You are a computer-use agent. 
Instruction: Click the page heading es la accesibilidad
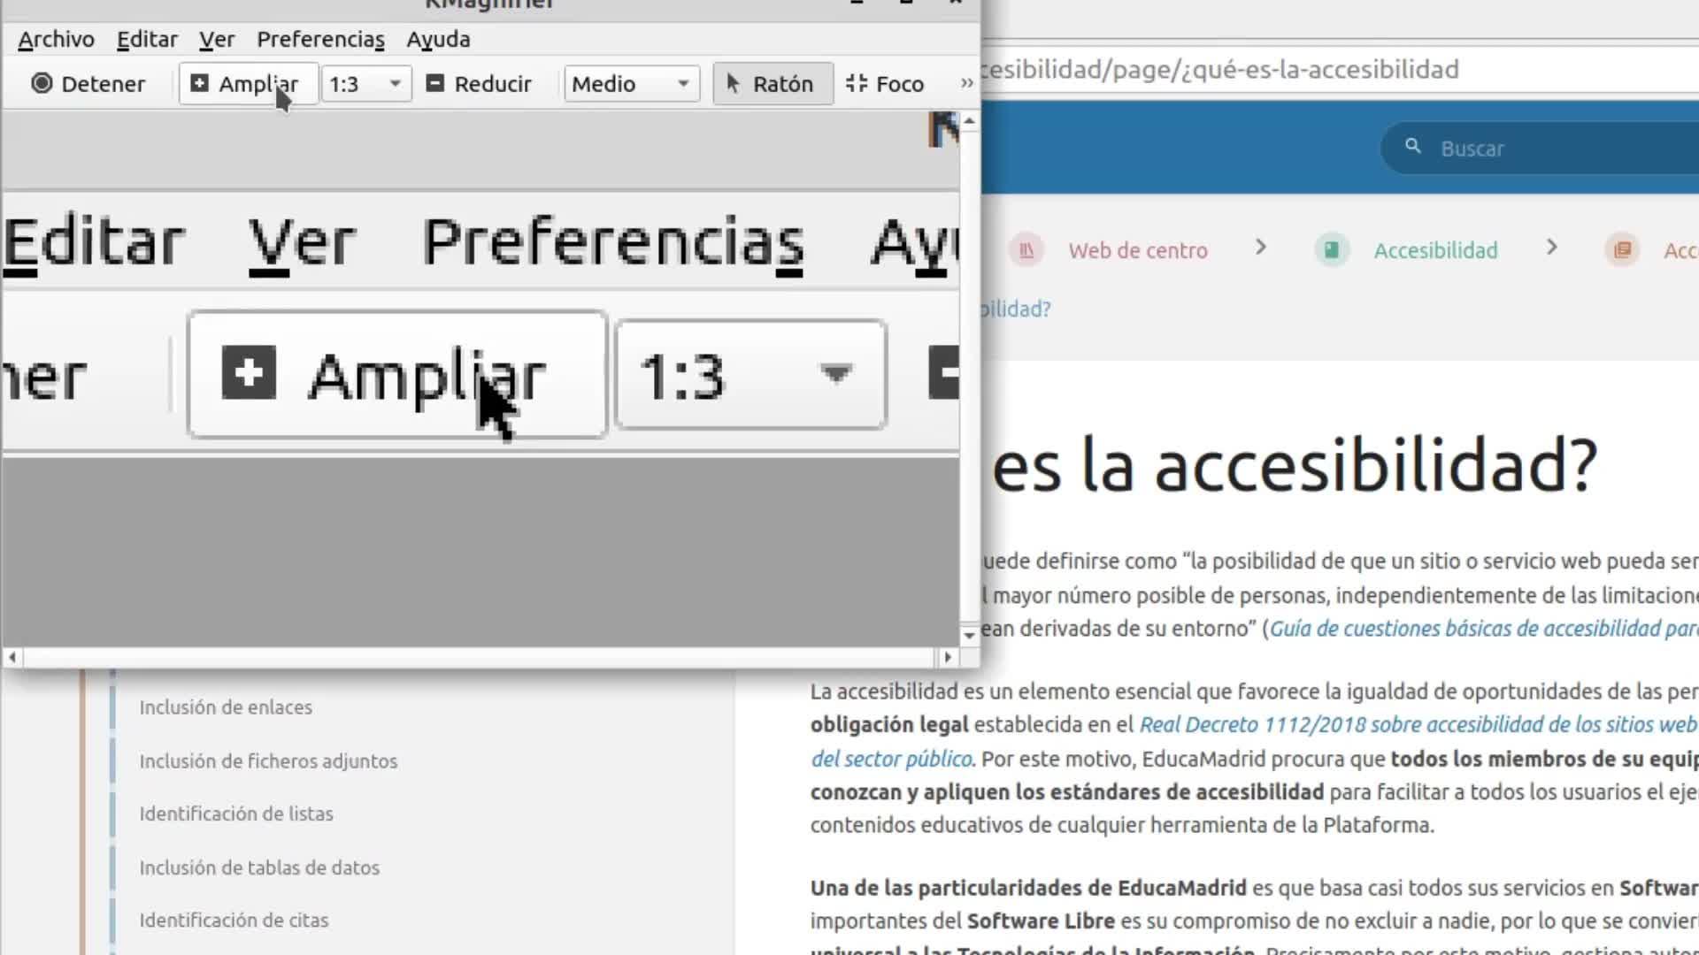pyautogui.click(x=1294, y=466)
